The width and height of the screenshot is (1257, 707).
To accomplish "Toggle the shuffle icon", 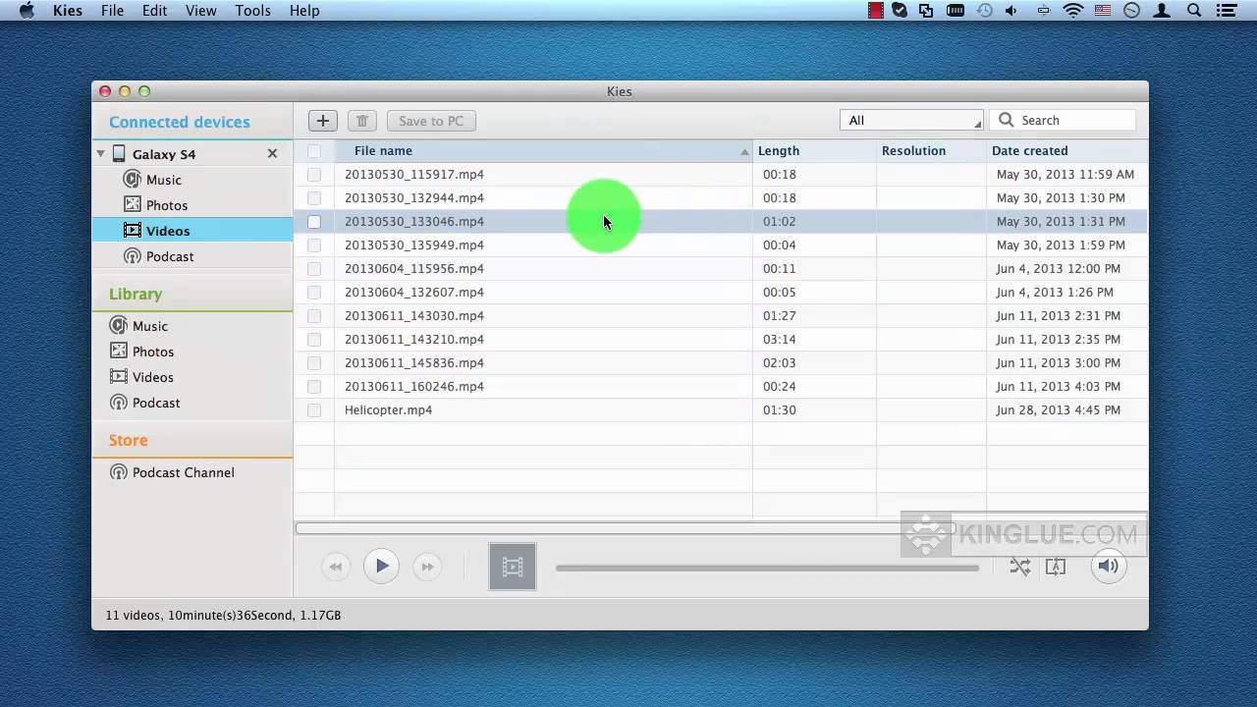I will tap(1020, 567).
